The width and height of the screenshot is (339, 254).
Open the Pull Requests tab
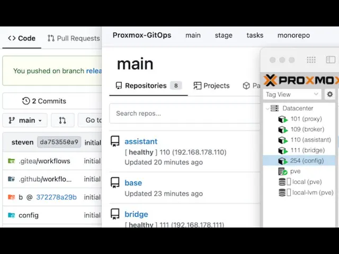(74, 38)
